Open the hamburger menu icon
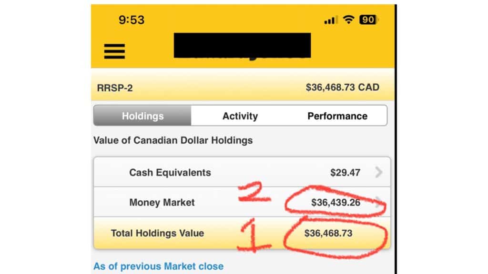 [x=114, y=51]
